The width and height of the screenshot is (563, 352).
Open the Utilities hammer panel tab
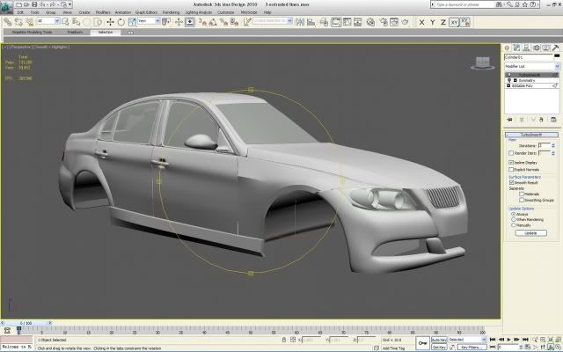555,48
